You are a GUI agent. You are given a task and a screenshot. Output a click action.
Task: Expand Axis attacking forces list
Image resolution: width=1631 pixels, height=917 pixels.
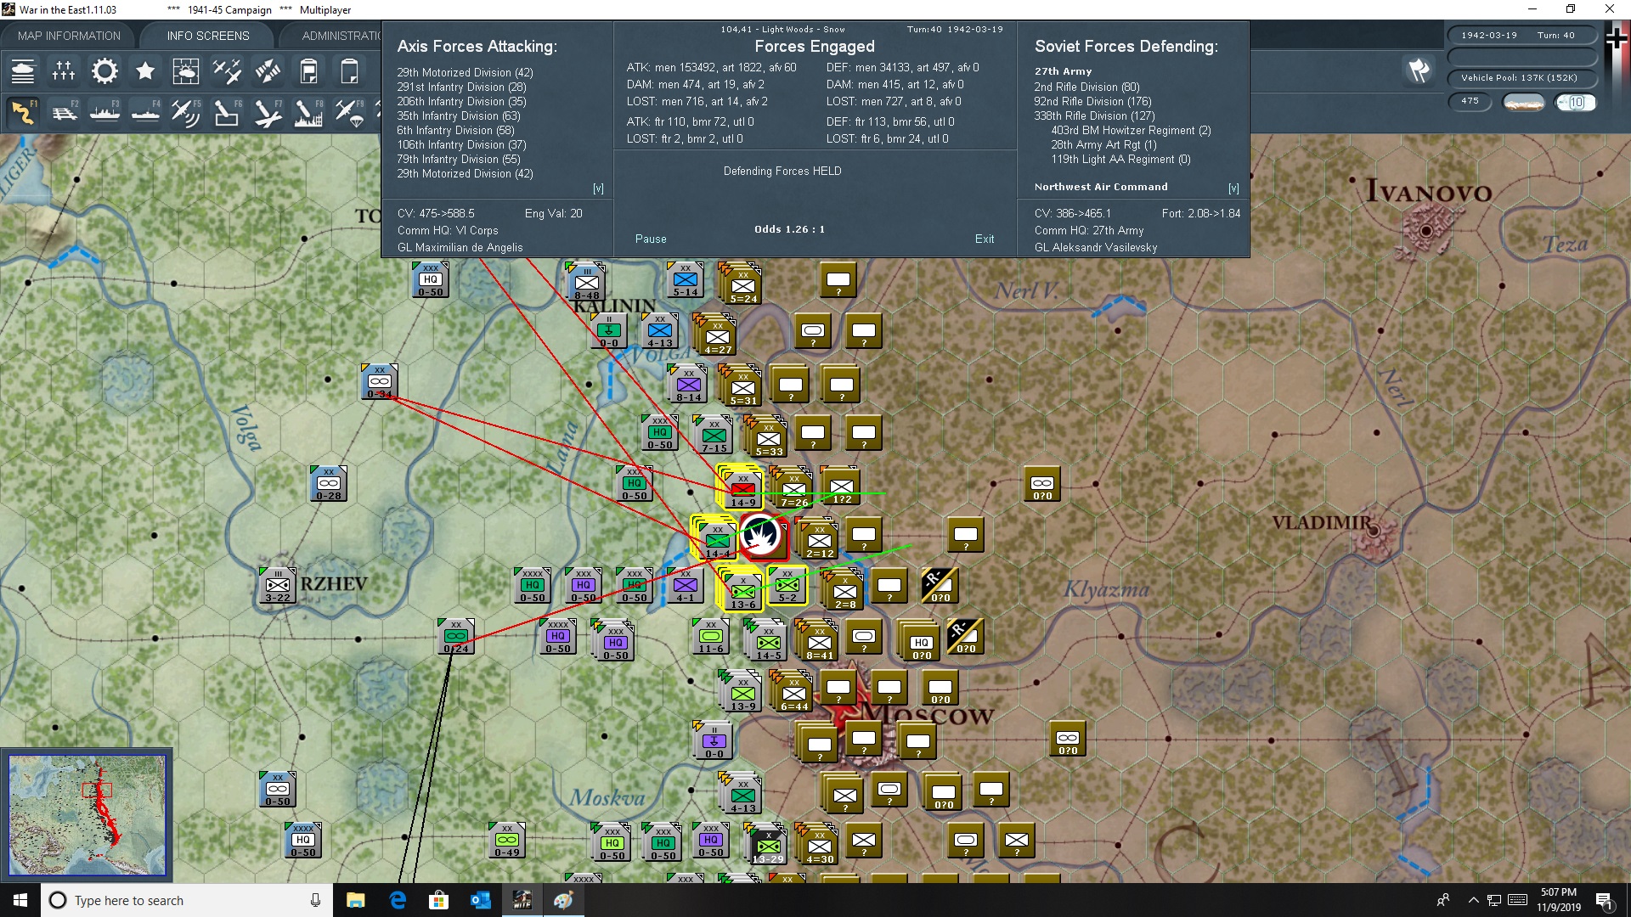[x=598, y=188]
